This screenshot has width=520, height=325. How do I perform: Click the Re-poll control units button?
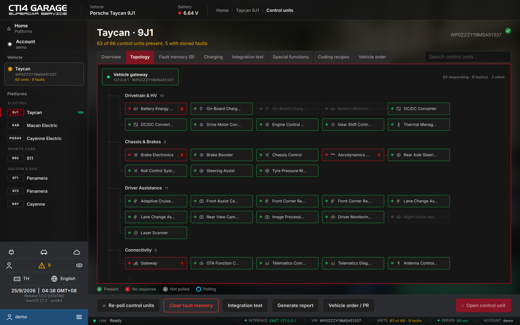click(128, 305)
